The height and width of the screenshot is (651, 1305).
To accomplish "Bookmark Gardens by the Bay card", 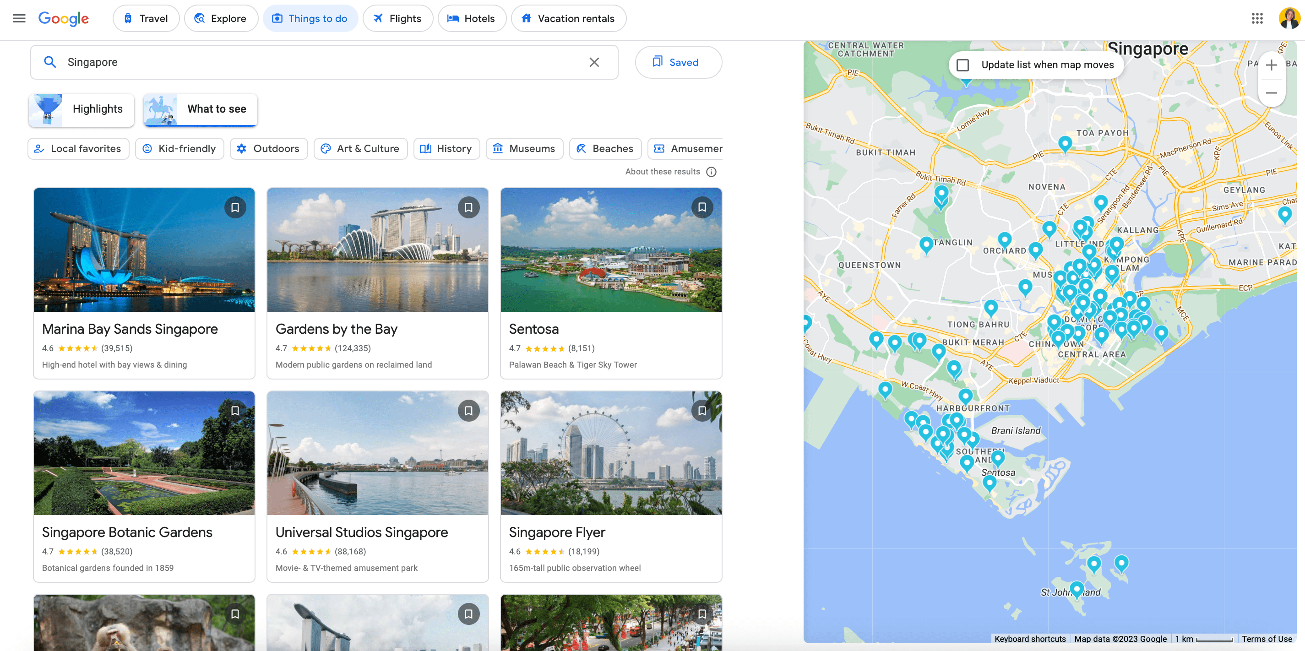I will tap(468, 207).
